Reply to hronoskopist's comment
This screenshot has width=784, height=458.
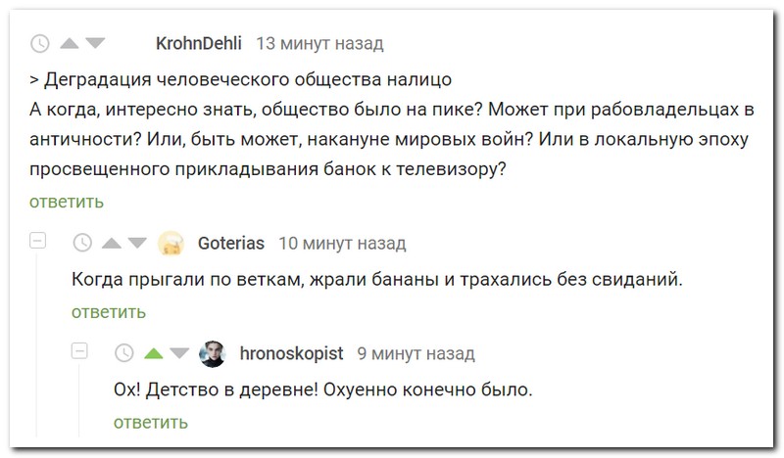coord(151,423)
